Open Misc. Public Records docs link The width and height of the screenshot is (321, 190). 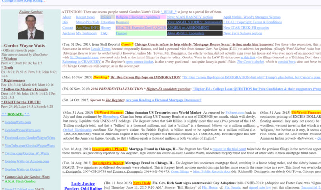212,171
